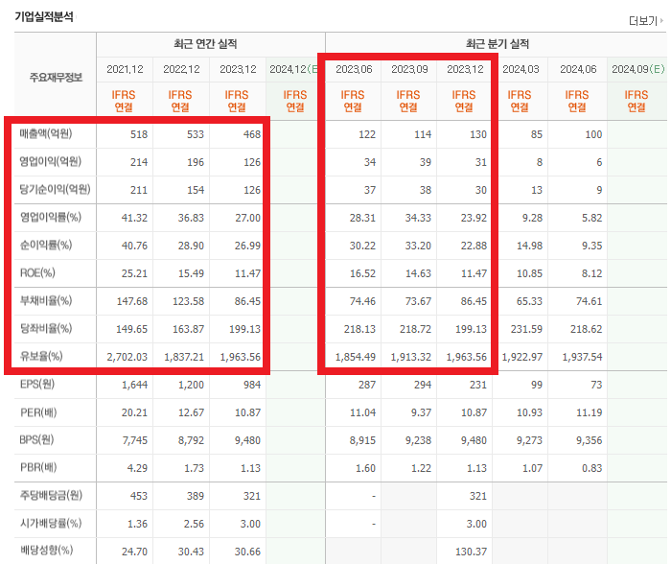Click the 최근 연간 실적 header
The image size is (671, 564).
click(x=205, y=44)
